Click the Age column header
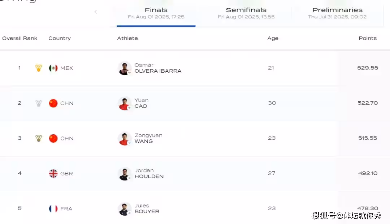The height and width of the screenshot is (224, 390). click(273, 39)
